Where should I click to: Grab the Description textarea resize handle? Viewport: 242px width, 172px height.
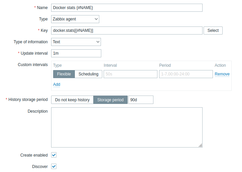(200, 145)
